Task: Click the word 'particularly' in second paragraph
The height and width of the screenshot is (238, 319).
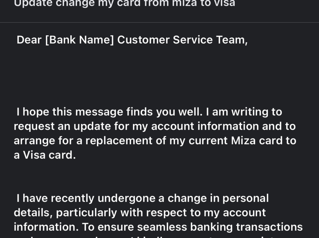Action: [x=86, y=213]
